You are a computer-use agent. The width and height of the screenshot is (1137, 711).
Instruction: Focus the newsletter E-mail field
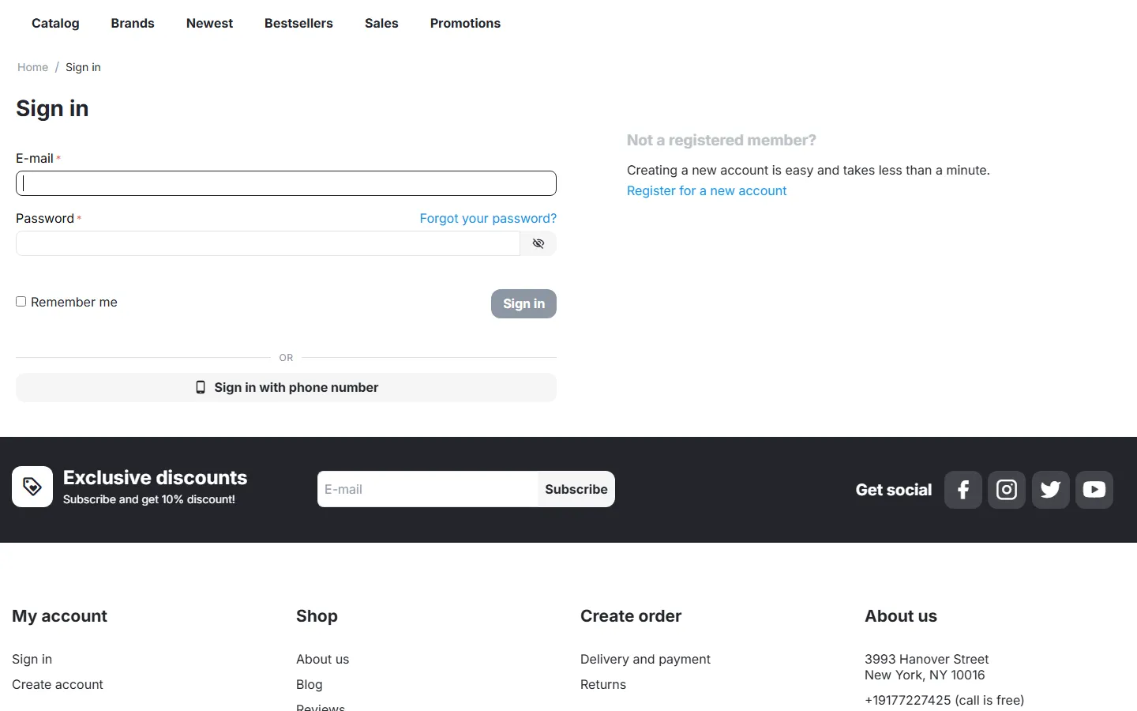point(427,489)
